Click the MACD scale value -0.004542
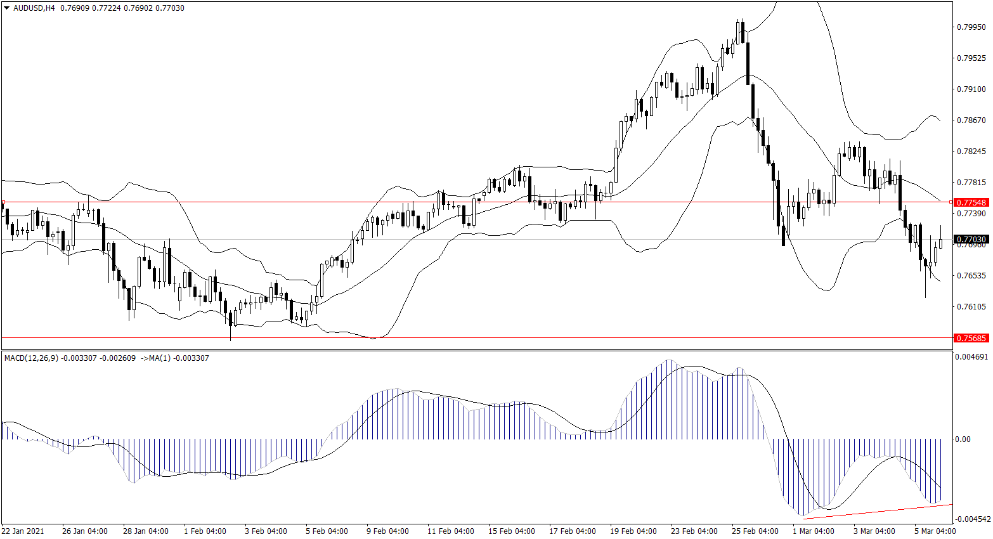Image resolution: width=993 pixels, height=539 pixels. coord(971,519)
